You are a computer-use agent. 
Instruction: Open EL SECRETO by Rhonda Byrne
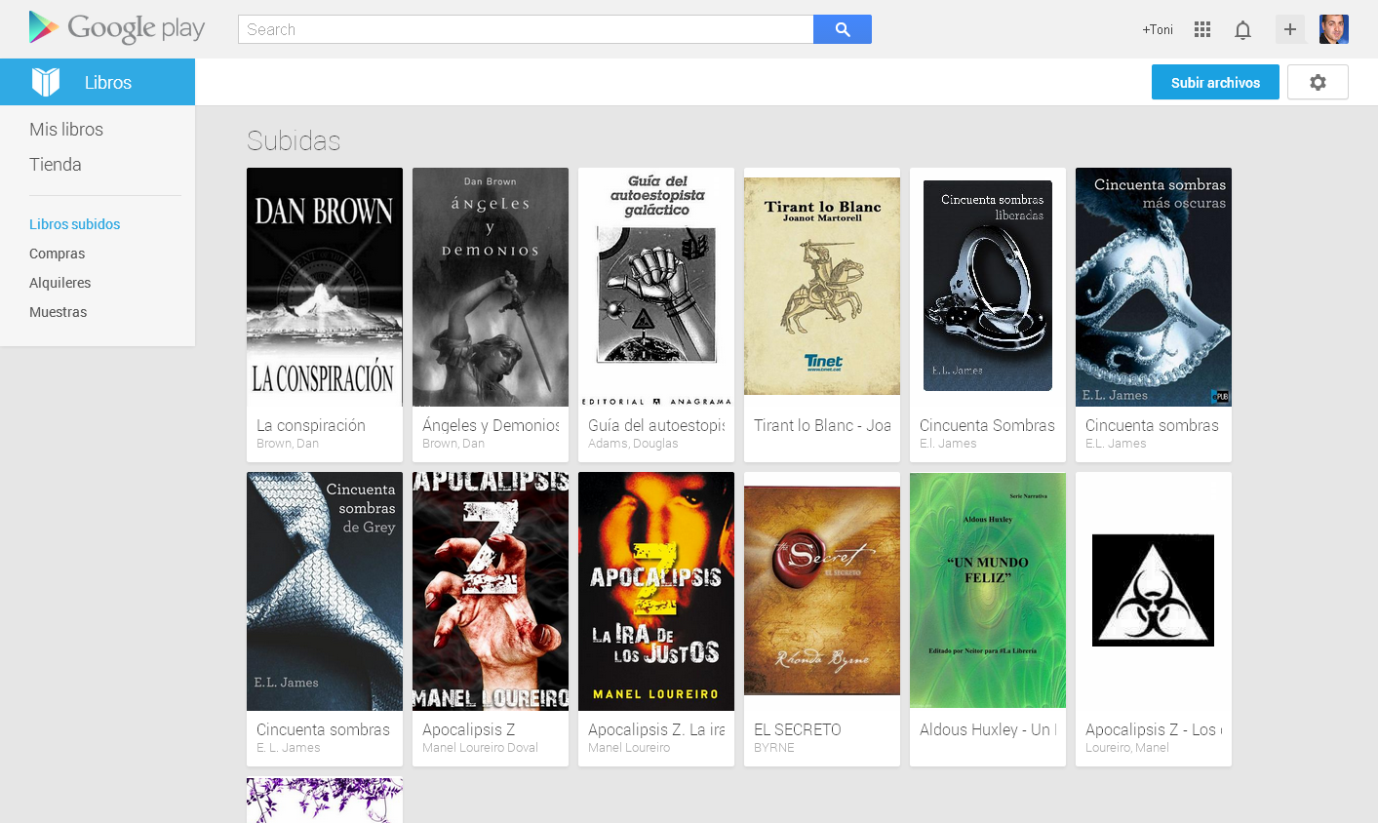pos(821,591)
